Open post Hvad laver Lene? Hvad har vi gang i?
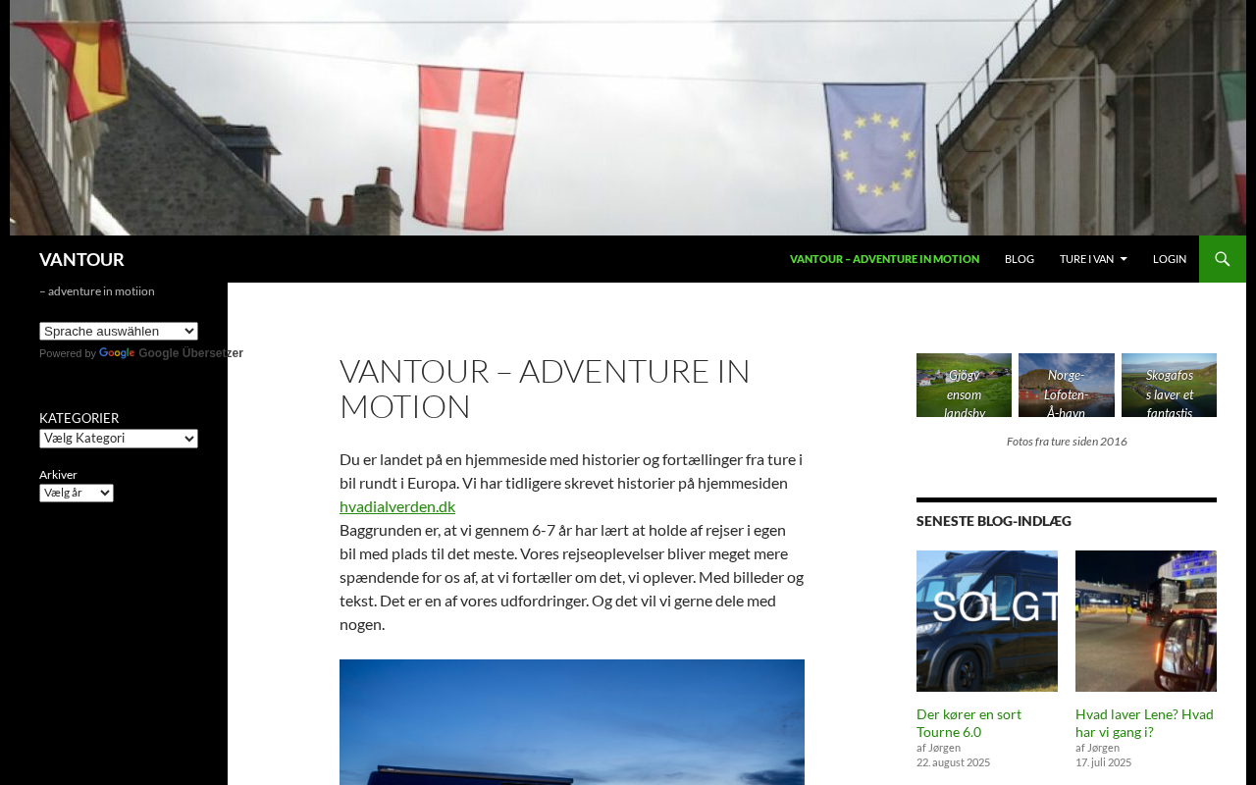This screenshot has height=785, width=1256. click(1144, 723)
